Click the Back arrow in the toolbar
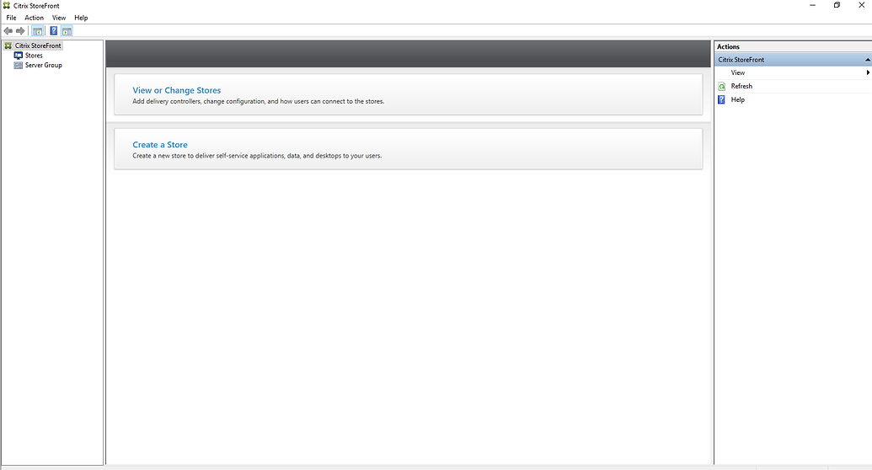Viewport: 872px width, 470px height. [8, 31]
